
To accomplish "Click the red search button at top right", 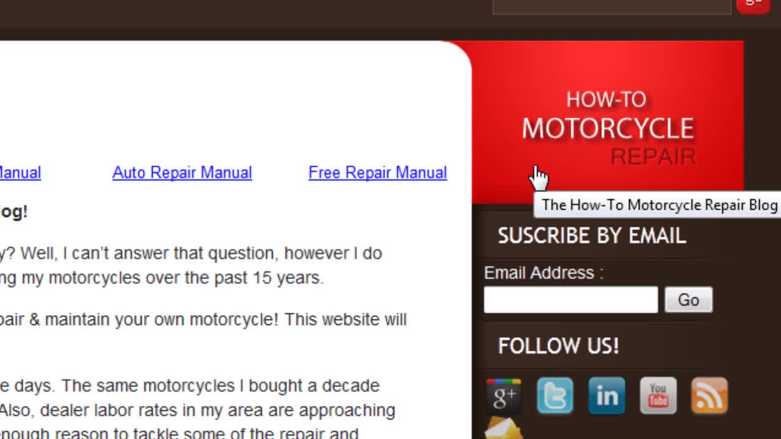I will click(754, 5).
